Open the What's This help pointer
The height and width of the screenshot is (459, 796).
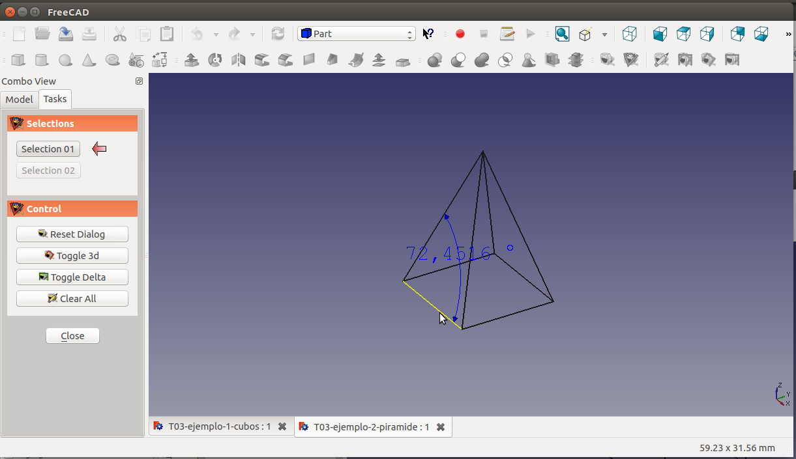coord(428,34)
